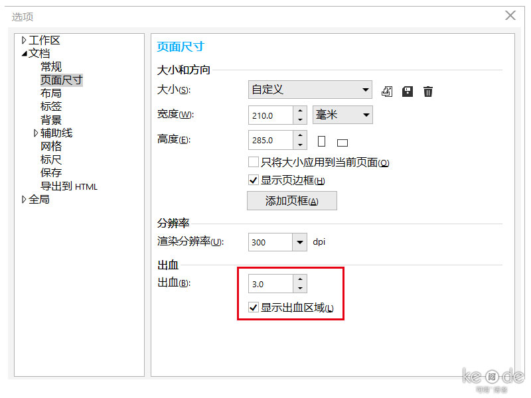
Task: Open the 毫米 units dropdown
Action: coord(365,115)
